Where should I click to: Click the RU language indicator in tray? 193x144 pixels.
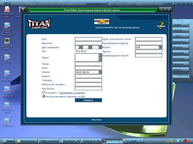point(185,141)
